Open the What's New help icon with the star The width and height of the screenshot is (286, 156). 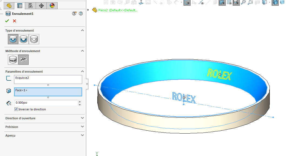tap(74, 13)
